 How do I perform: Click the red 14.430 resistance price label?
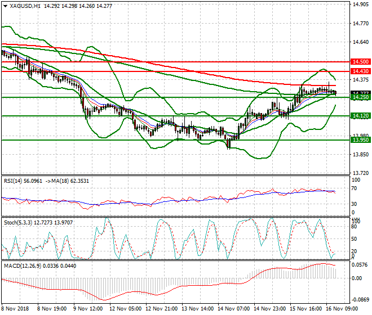(x=360, y=71)
